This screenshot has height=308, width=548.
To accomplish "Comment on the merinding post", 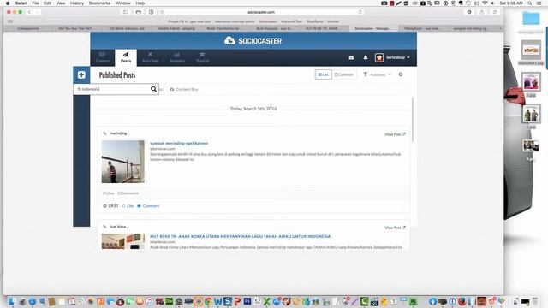I will pos(148,206).
